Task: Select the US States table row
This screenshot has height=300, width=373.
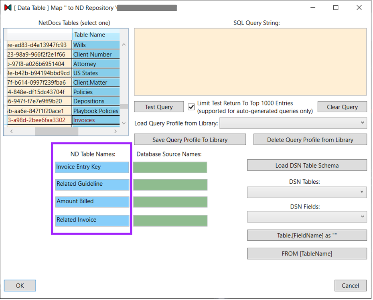Action: pos(96,73)
